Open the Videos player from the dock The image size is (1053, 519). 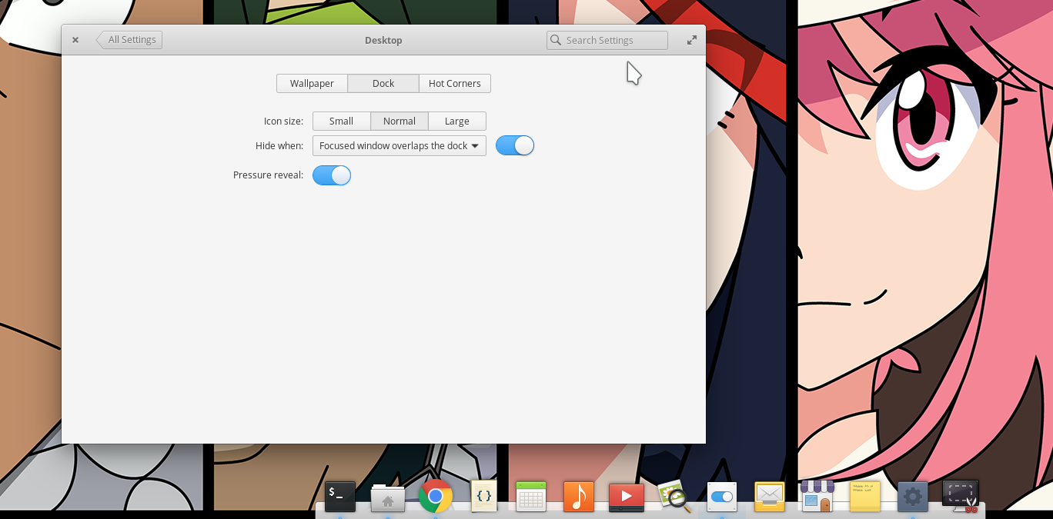click(627, 497)
